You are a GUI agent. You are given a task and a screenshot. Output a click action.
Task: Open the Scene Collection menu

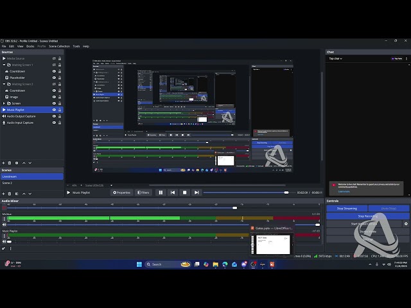click(59, 46)
